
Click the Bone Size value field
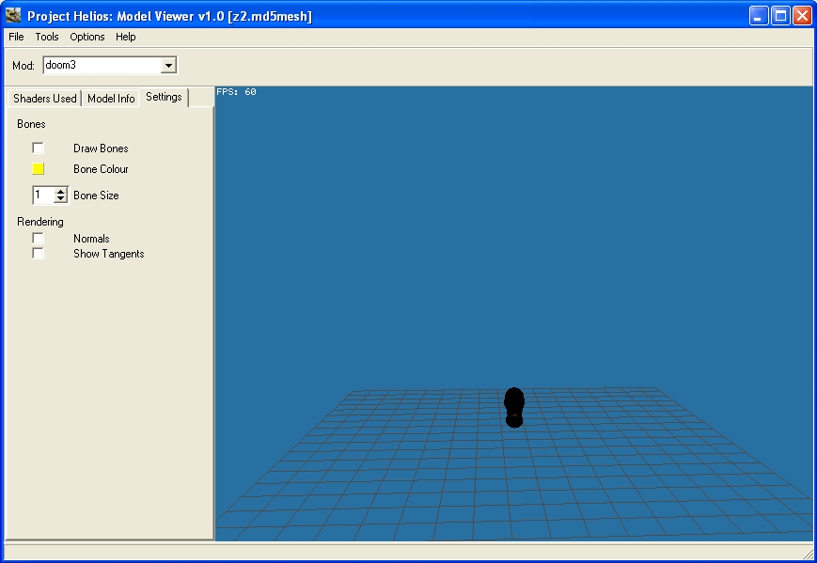42,195
